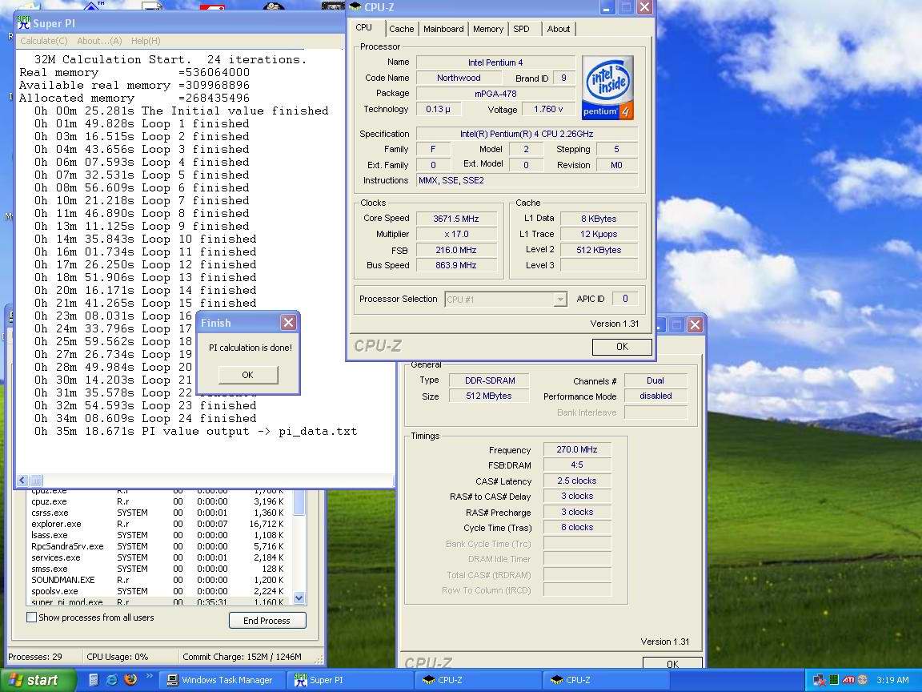Click the memory Frequency 270.0 MHz field
The width and height of the screenshot is (922, 692).
577,449
